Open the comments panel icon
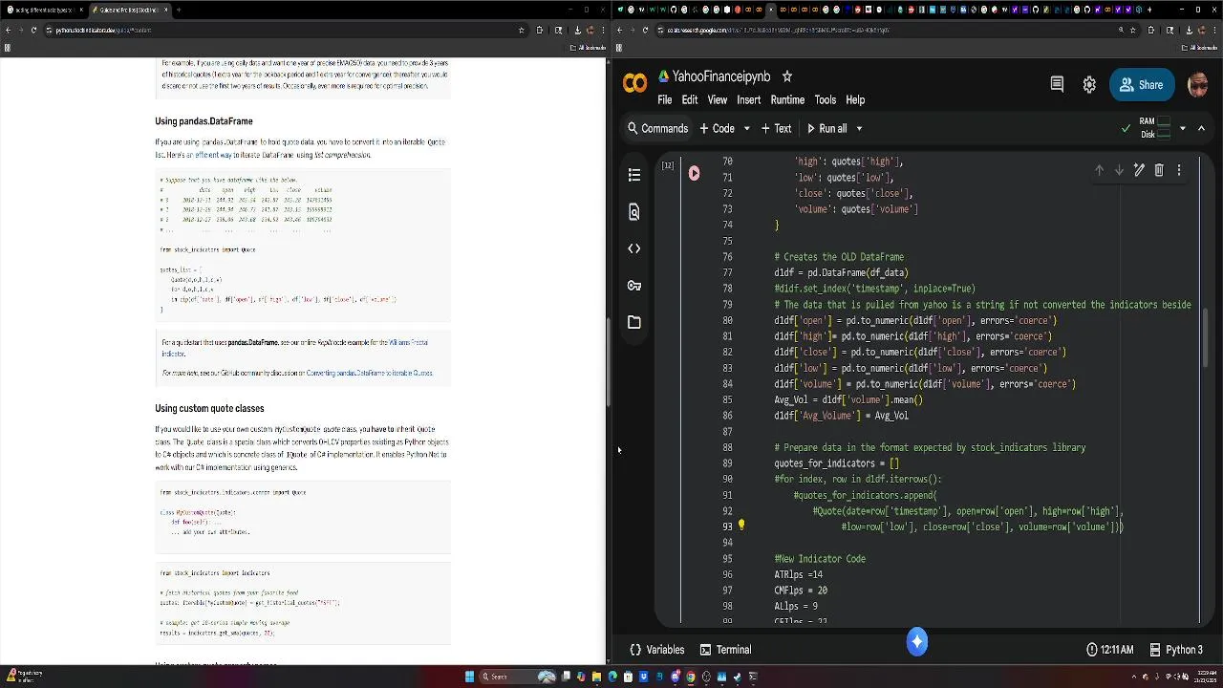The image size is (1223, 688). tap(1057, 84)
